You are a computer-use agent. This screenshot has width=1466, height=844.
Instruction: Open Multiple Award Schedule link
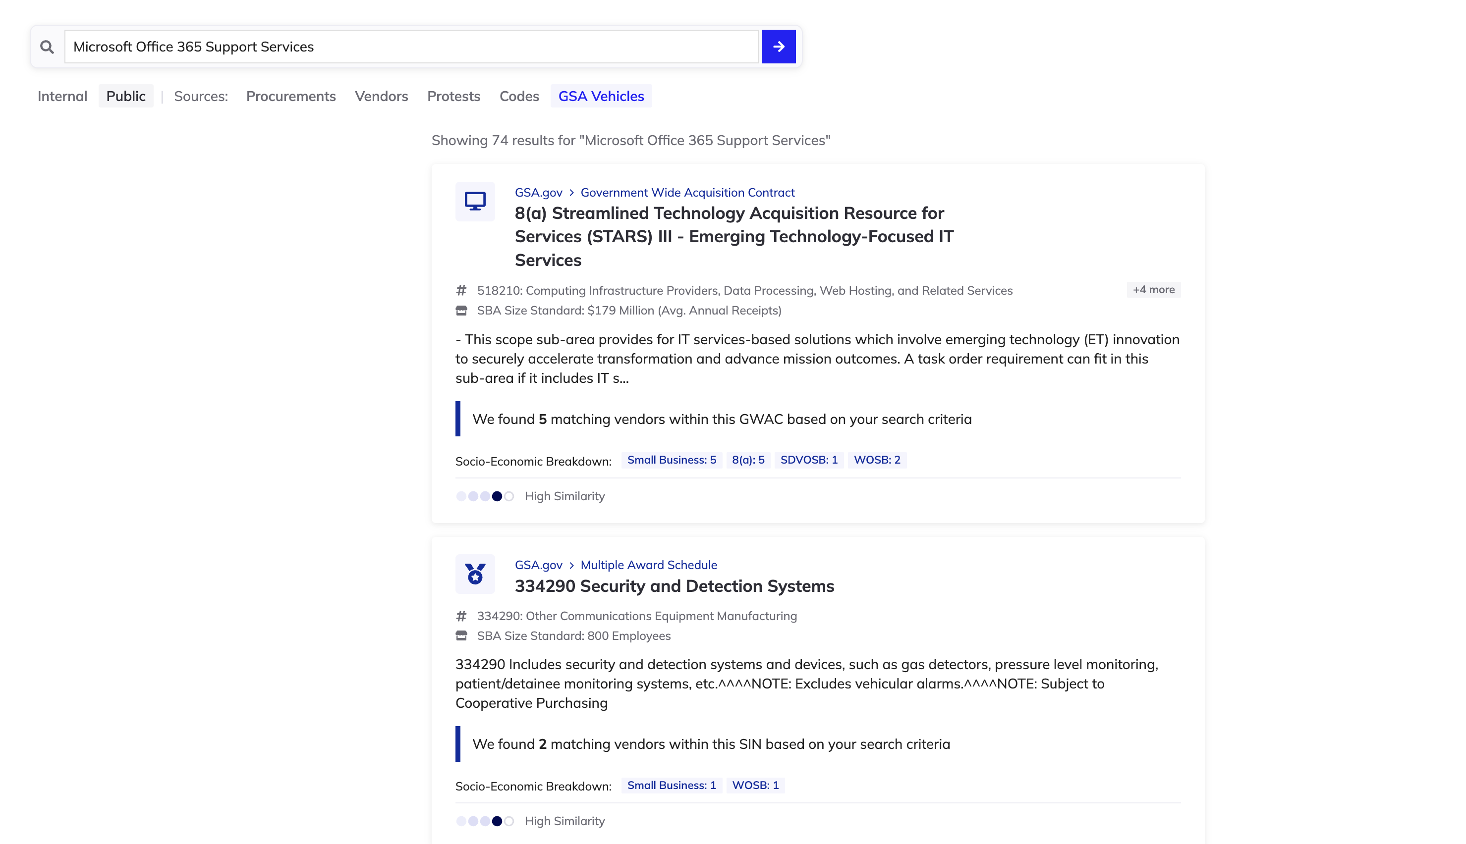(648, 565)
